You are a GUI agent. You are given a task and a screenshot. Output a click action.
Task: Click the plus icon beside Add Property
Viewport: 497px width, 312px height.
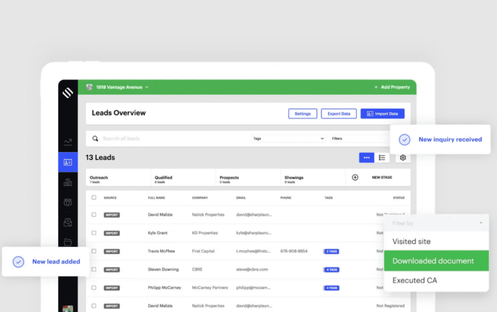point(376,87)
